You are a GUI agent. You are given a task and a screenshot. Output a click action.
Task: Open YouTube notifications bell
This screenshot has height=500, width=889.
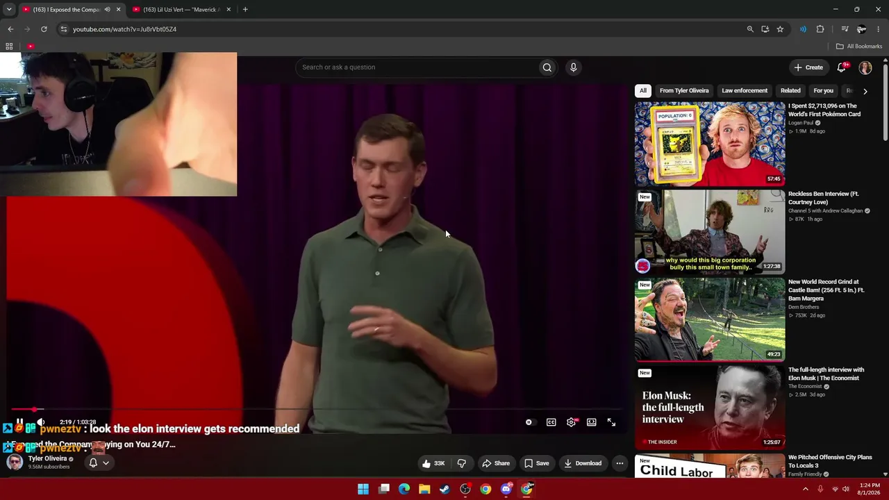(x=842, y=67)
